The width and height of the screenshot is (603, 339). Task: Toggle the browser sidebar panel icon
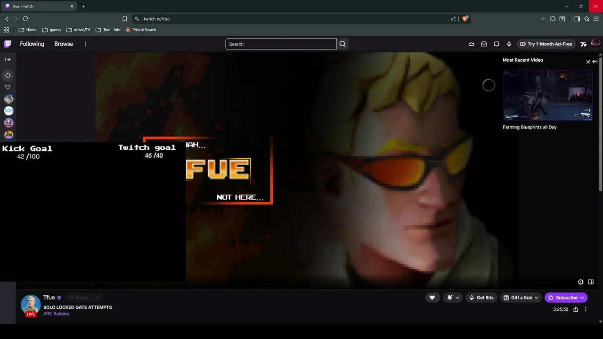pyautogui.click(x=577, y=19)
